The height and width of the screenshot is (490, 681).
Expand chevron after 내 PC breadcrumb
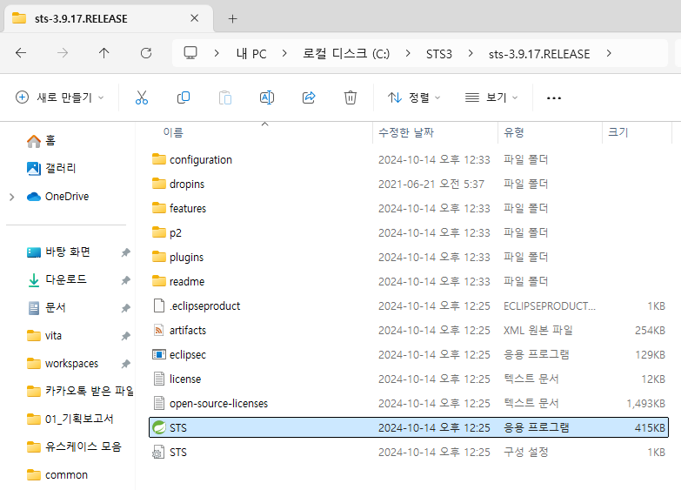pyautogui.click(x=284, y=53)
